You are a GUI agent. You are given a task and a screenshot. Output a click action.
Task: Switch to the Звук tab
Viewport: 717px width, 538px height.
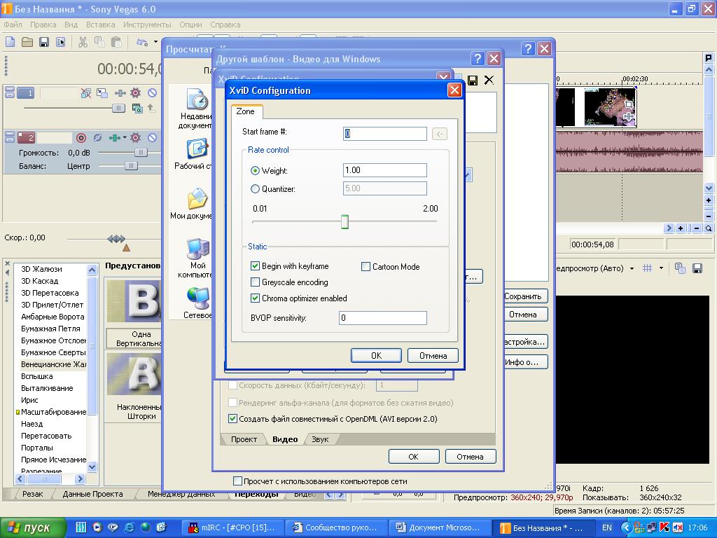[320, 439]
